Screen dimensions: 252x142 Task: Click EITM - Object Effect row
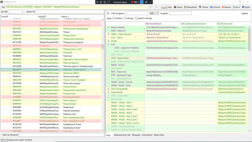(177, 58)
